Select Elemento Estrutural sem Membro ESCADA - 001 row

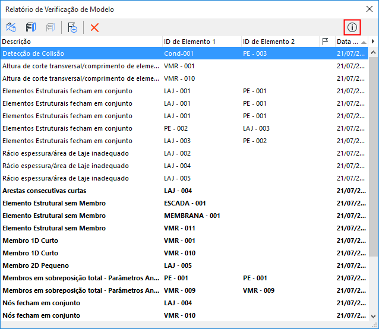click(x=184, y=203)
